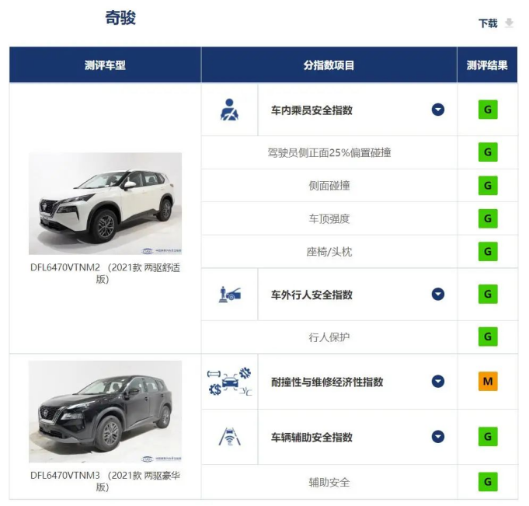
Task: Click the G badge for 车内乘员安全指数
Action: click(x=488, y=110)
